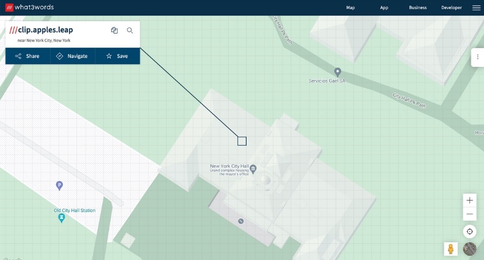Screen dimensions: 484x260
Task: Select the Servicios Gael SA label
Action: point(327,81)
